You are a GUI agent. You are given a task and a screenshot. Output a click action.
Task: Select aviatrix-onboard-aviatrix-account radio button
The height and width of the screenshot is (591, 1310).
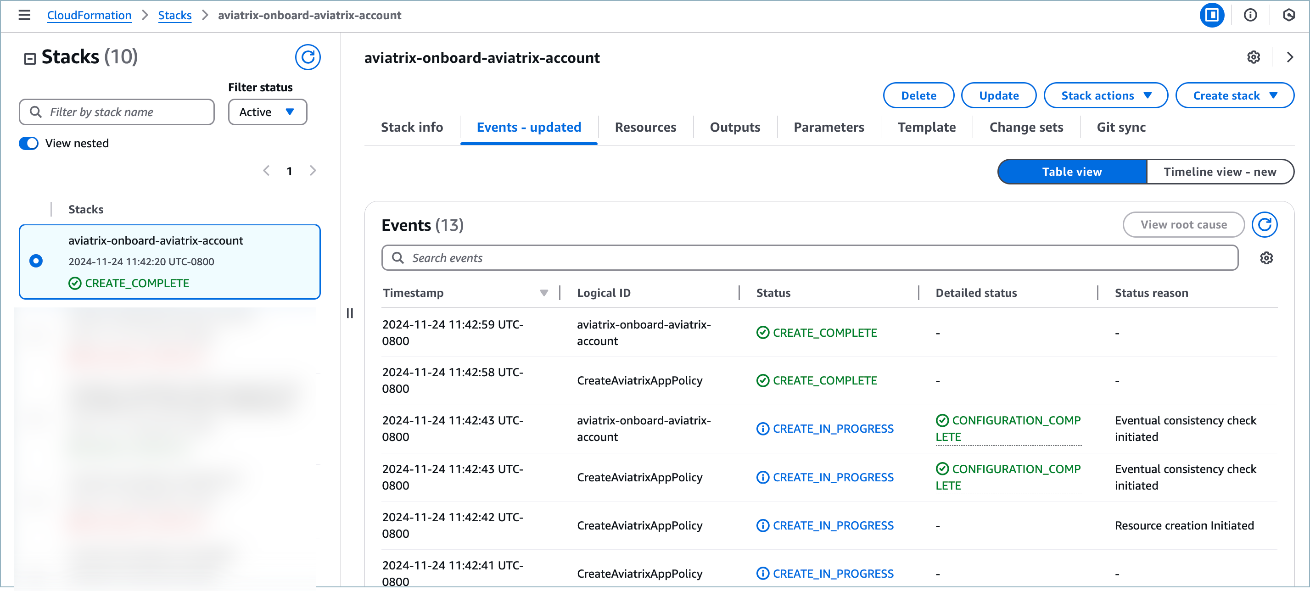(x=36, y=261)
